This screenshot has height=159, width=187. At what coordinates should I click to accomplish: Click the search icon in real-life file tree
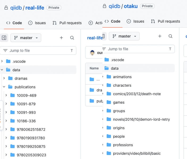(72, 38)
